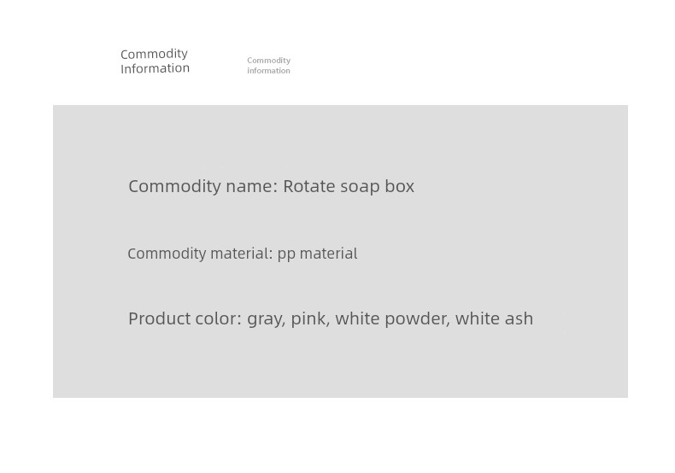Click the word "powder" in color list
This screenshot has width=675, height=473.
pyautogui.click(x=417, y=318)
